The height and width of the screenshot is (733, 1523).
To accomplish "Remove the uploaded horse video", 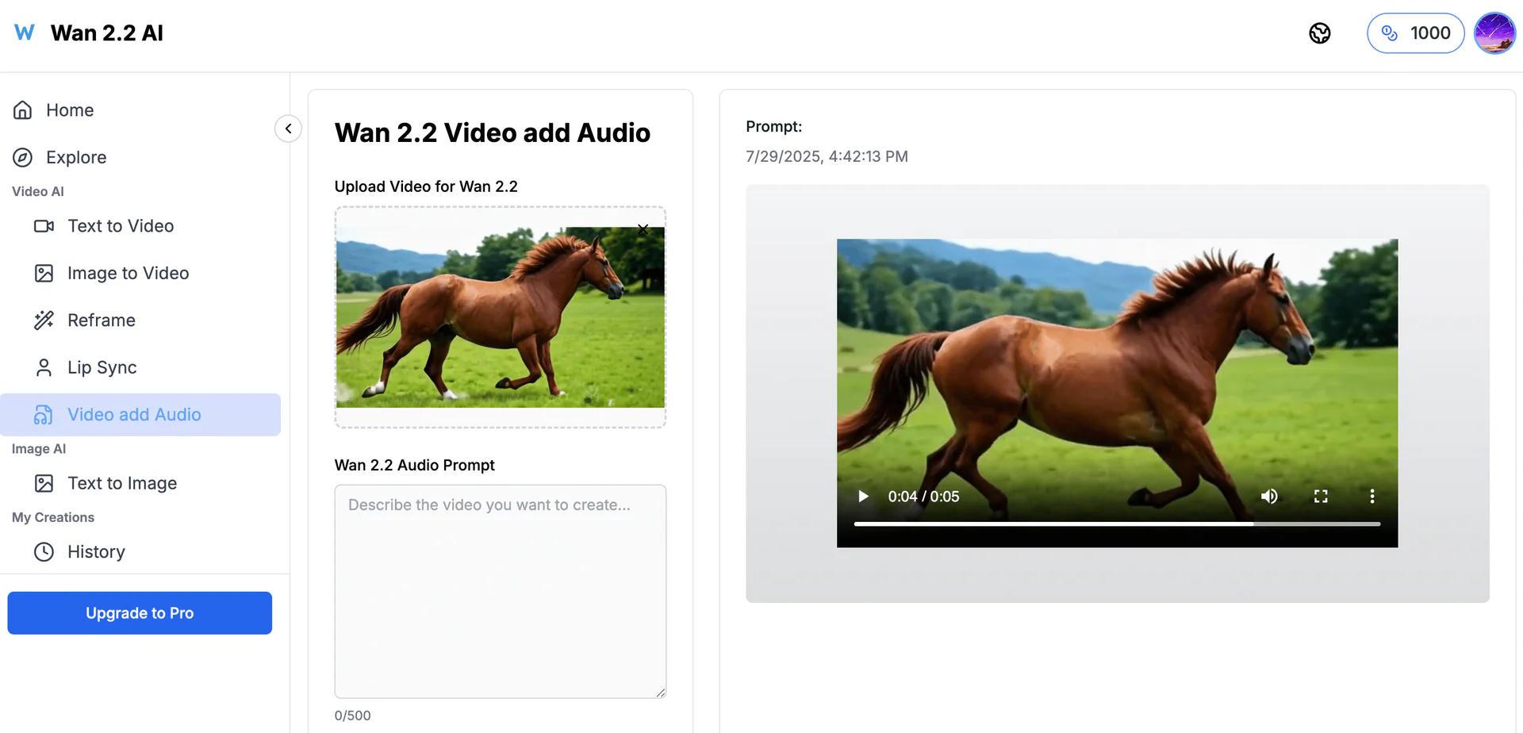I will pos(643,229).
